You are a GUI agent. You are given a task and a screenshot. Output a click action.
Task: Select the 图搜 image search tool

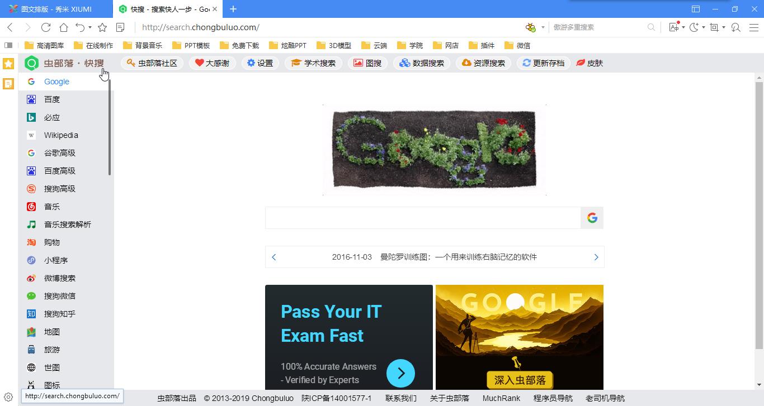[367, 63]
